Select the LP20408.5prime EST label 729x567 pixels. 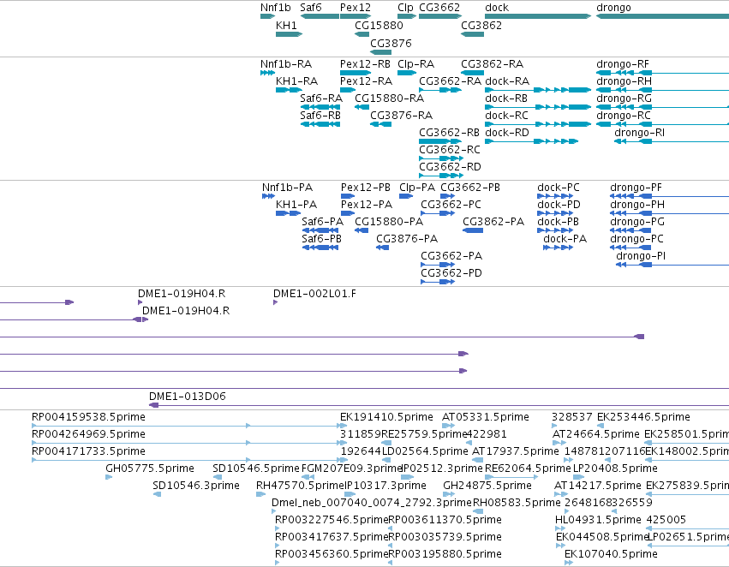tap(615, 469)
